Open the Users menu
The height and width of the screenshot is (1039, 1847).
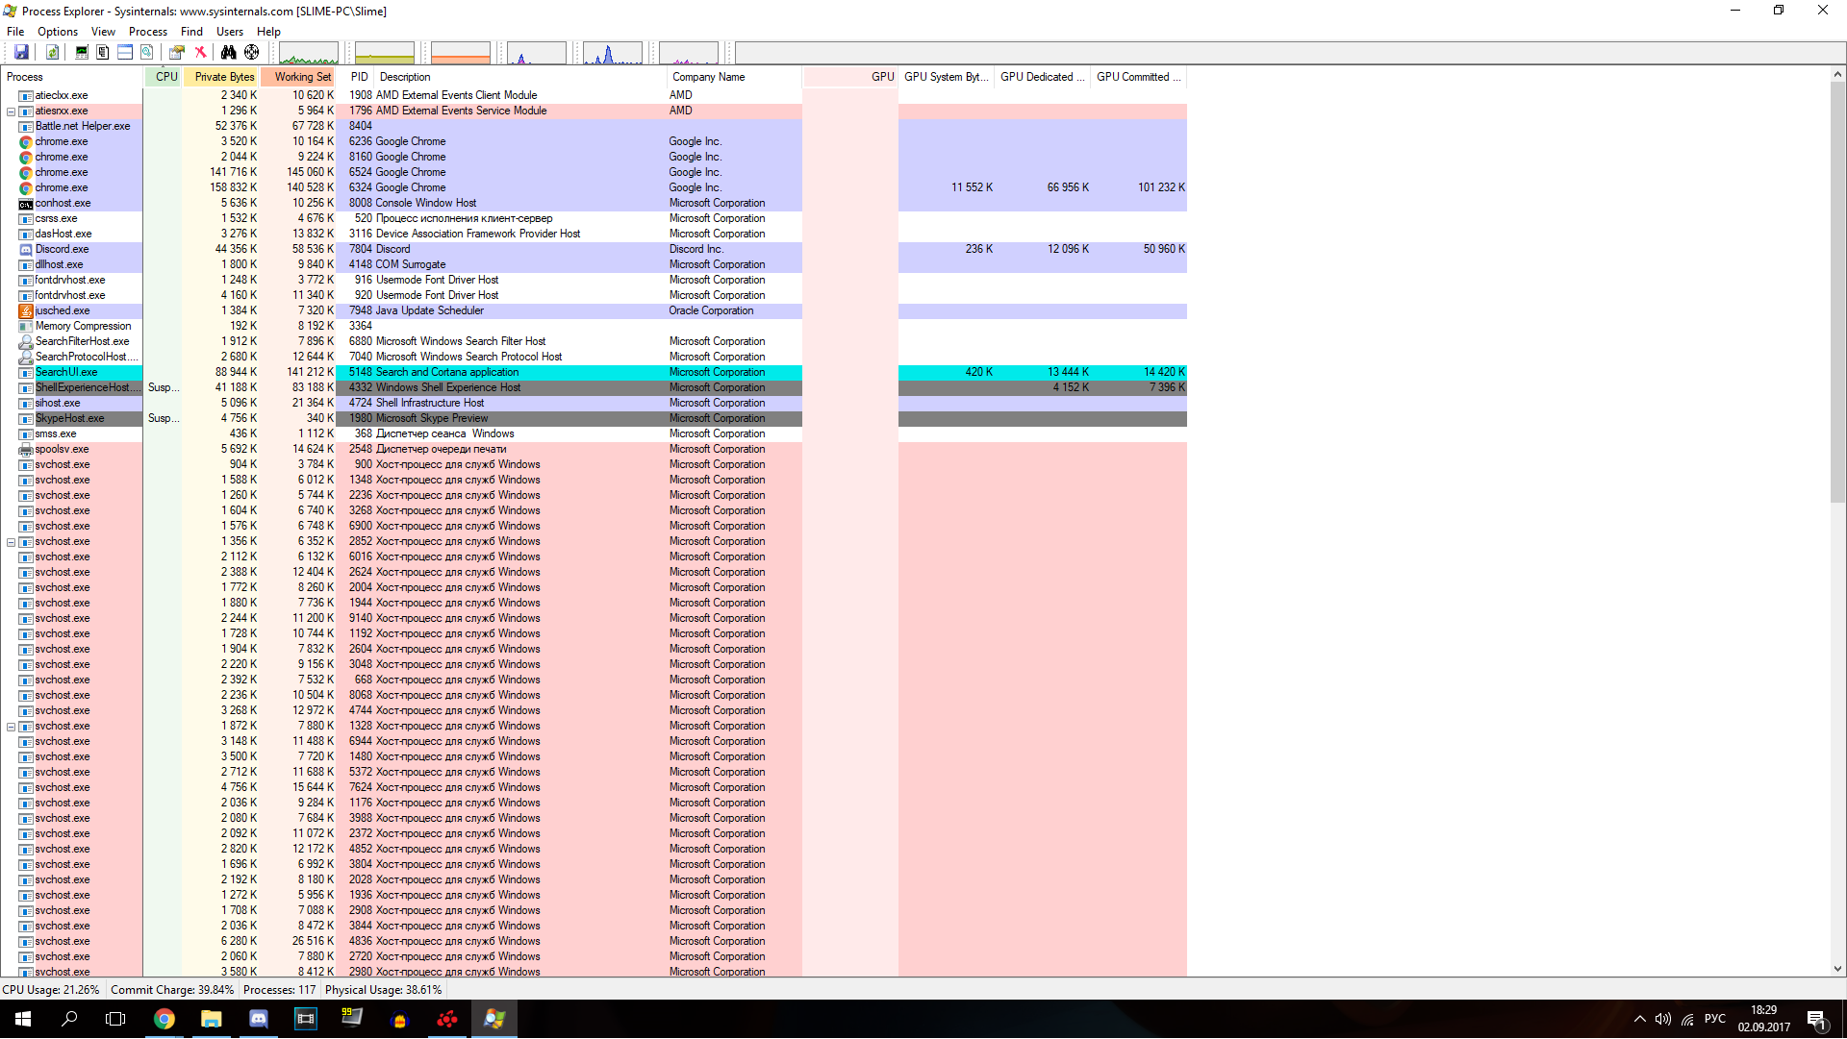click(230, 32)
